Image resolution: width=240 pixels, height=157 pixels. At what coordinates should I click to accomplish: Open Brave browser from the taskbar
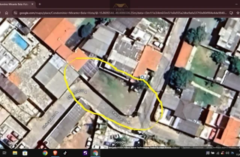pyautogui.click(x=55, y=153)
